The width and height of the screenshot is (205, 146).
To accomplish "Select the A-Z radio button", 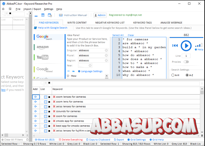I will point(187,75).
